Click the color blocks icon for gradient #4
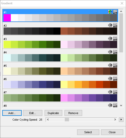The width and height of the screenshot is (126, 138). tap(110, 52)
